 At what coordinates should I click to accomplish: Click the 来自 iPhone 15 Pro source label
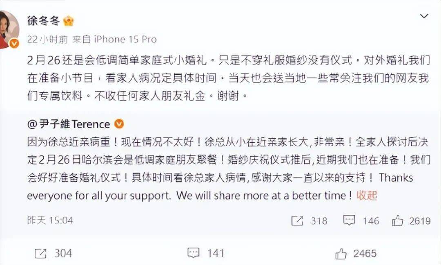click(115, 39)
